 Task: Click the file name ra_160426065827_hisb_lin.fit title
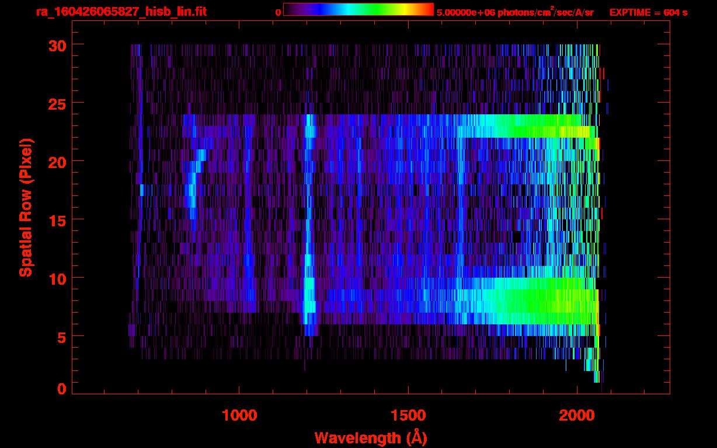click(x=121, y=12)
